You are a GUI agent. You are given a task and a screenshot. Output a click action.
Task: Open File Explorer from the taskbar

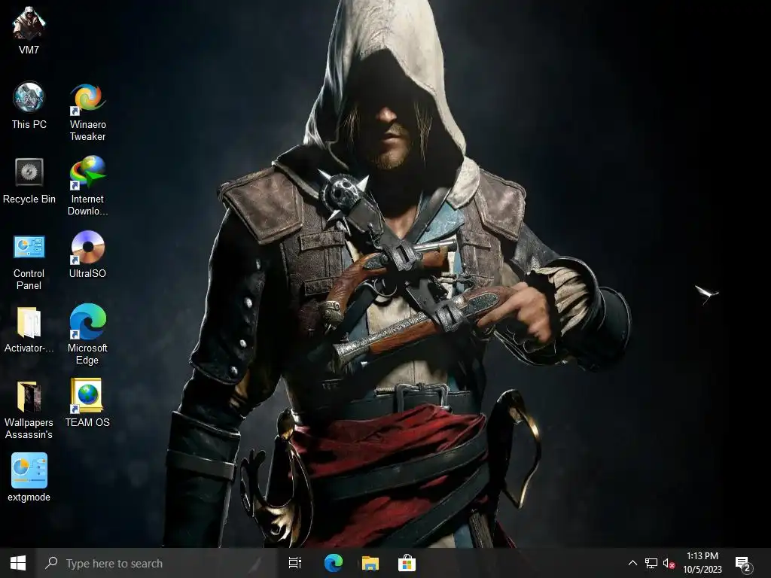(x=370, y=563)
